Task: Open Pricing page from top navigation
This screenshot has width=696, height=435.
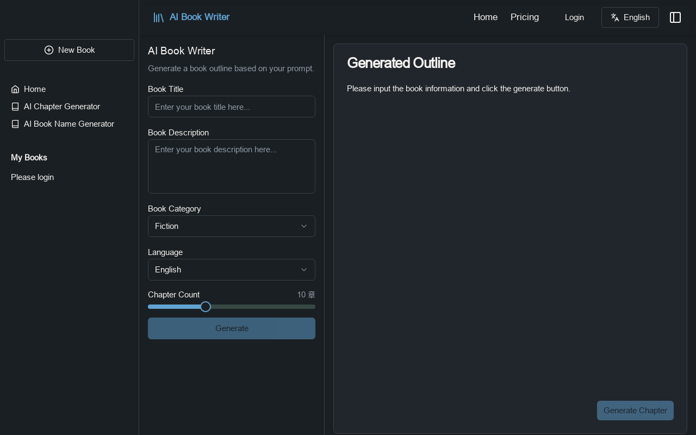Action: pyautogui.click(x=525, y=17)
